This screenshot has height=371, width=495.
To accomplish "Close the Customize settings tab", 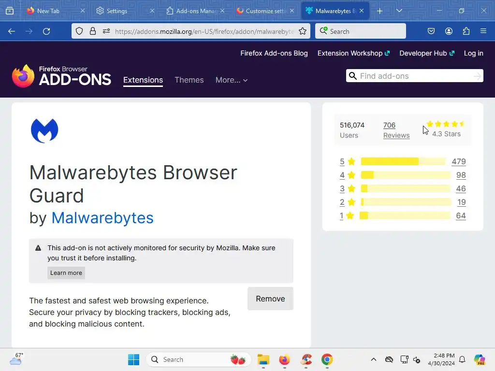I will click(292, 11).
